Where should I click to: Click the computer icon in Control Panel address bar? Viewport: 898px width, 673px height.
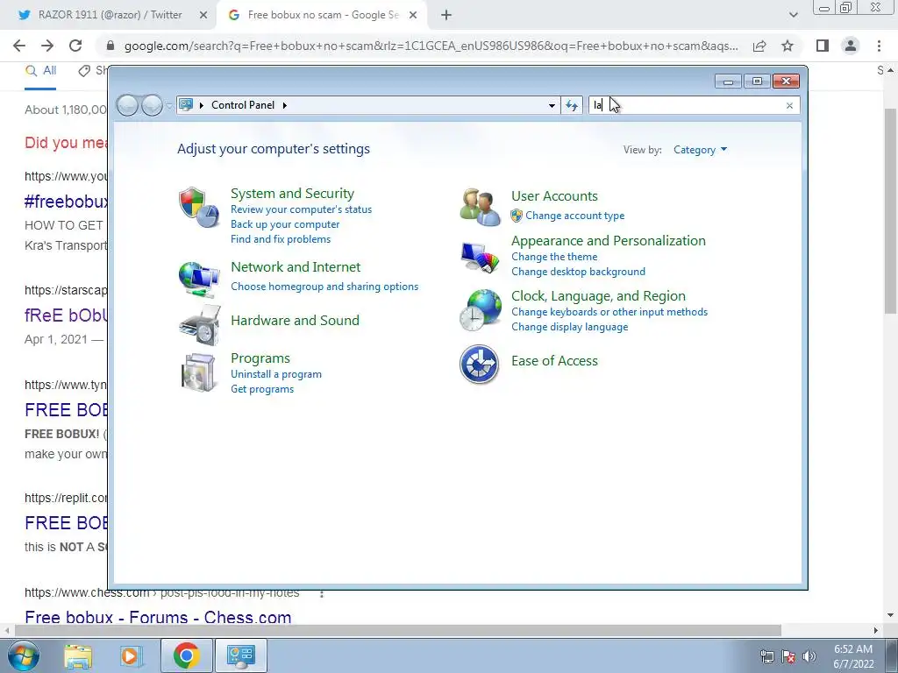point(186,105)
